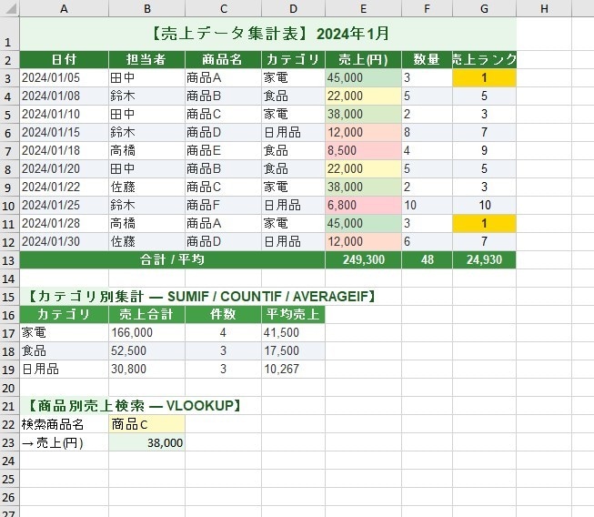Image resolution: width=594 pixels, height=517 pixels.
Task: Select the sales value 6,800
Action: [x=363, y=205]
